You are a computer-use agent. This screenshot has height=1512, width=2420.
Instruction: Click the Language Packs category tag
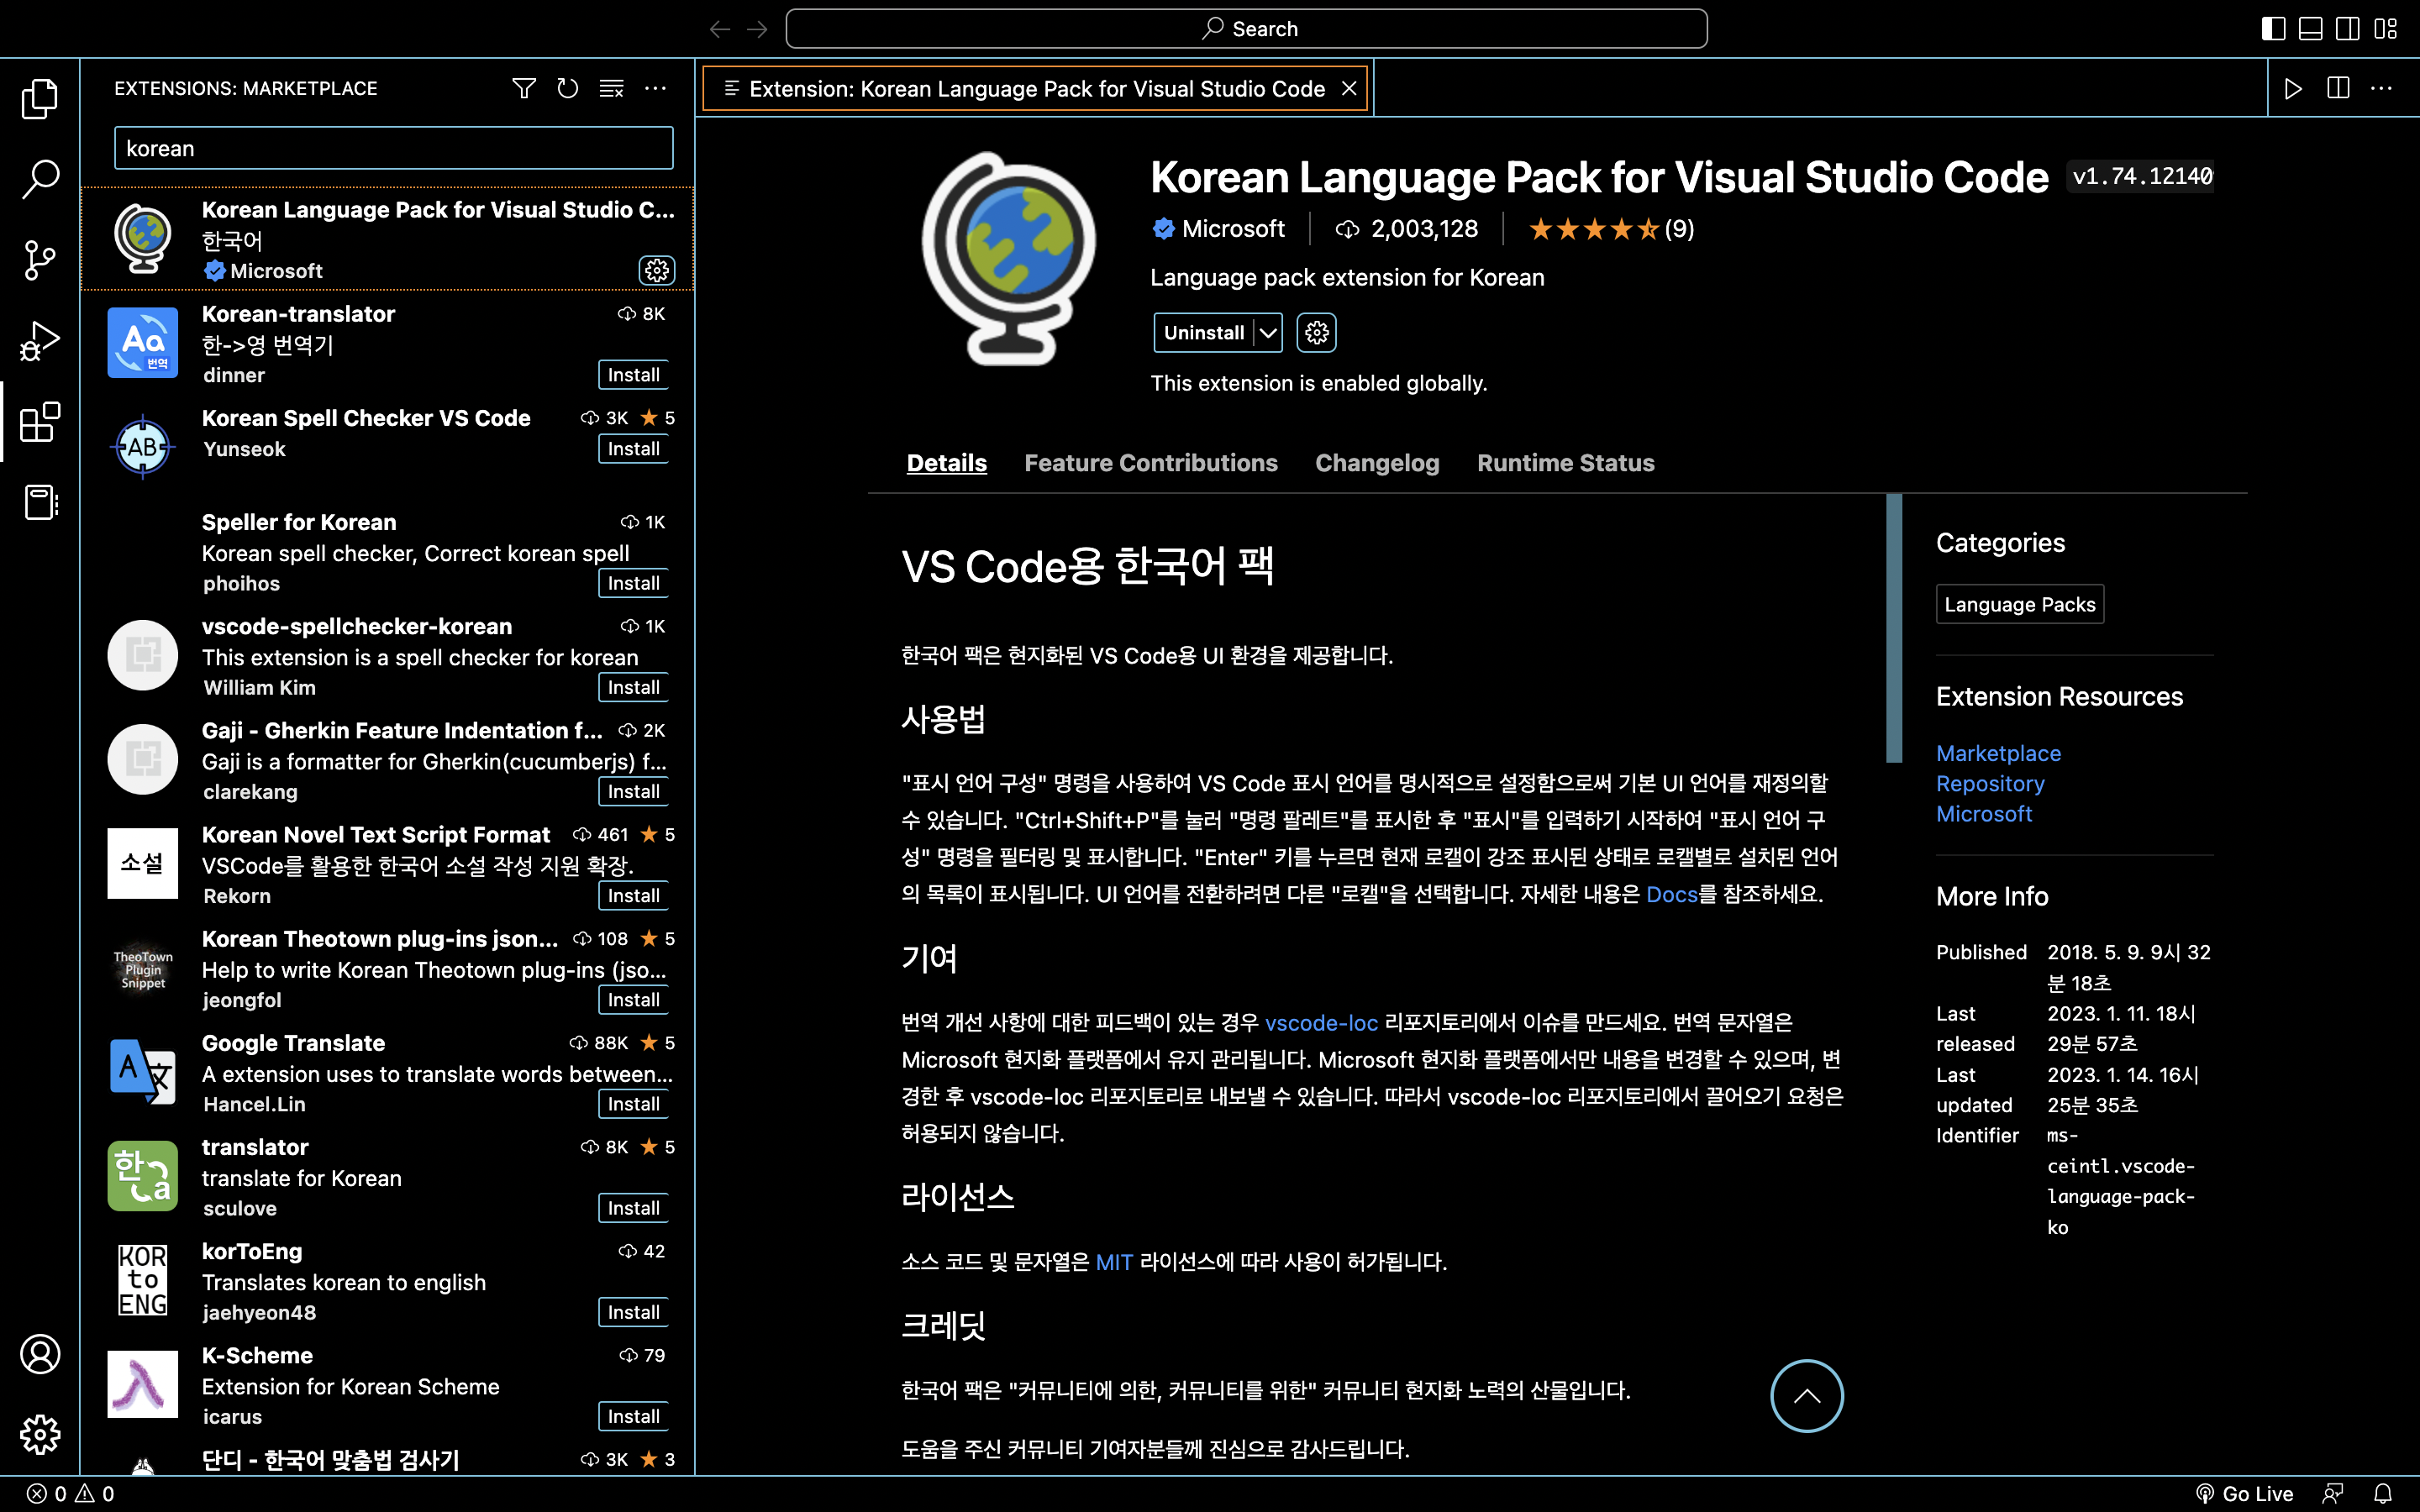(2020, 604)
